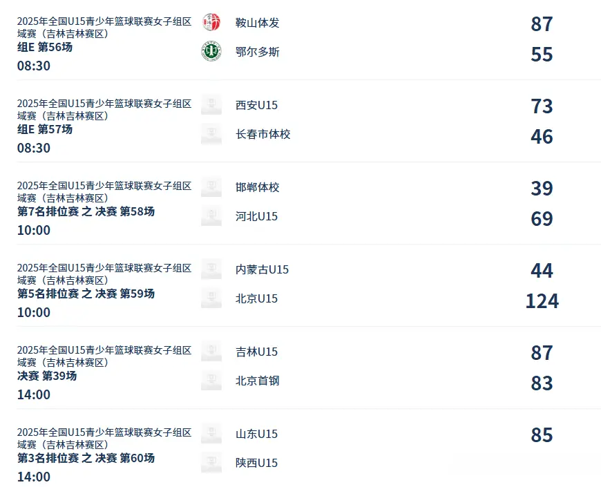Screen dimensions: 601x487
Task: Click the 西安U15 placeholder team logo
Action: 211,105
